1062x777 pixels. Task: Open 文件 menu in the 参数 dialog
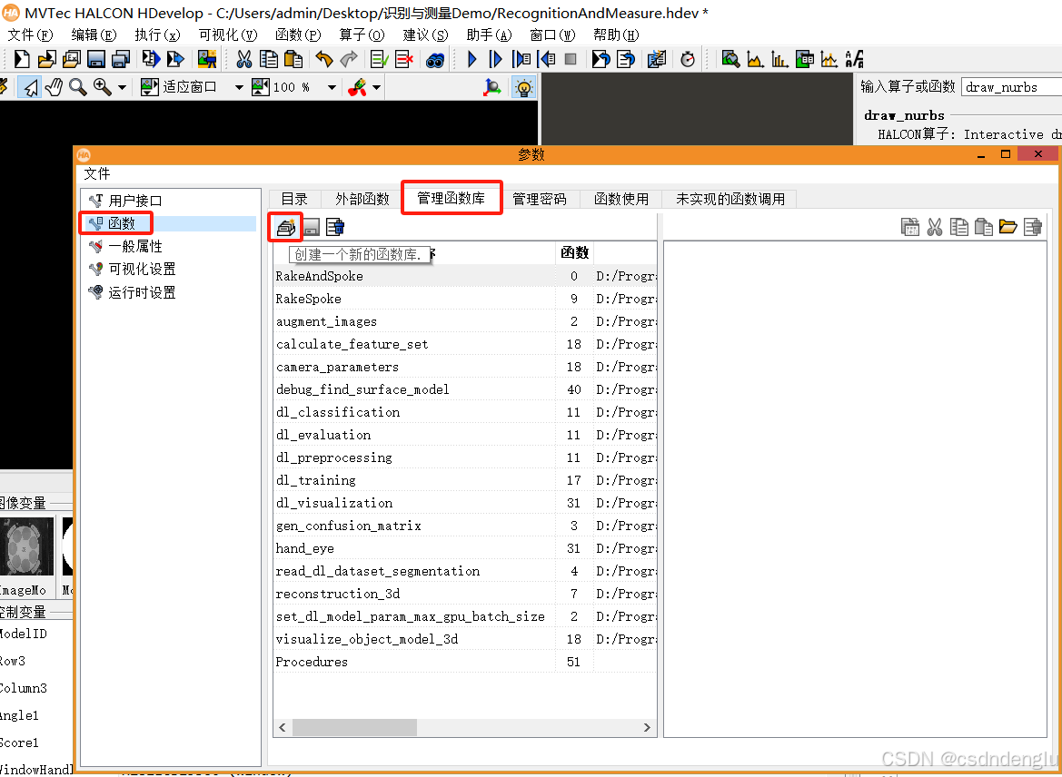97,174
